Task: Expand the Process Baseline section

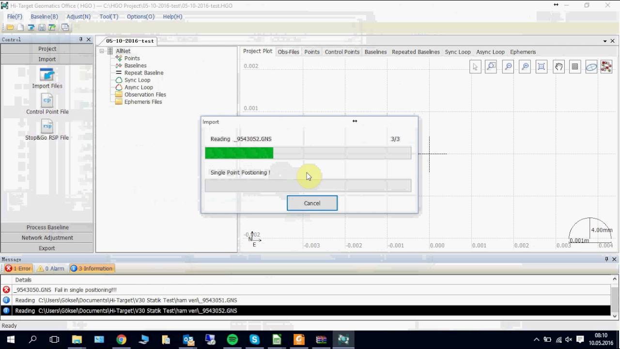Action: [x=47, y=227]
